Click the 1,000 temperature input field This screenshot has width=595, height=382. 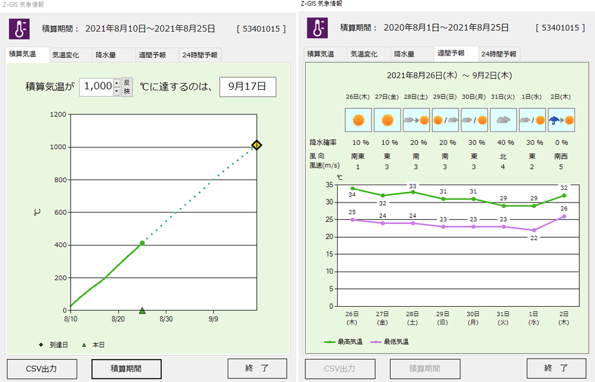pyautogui.click(x=97, y=87)
